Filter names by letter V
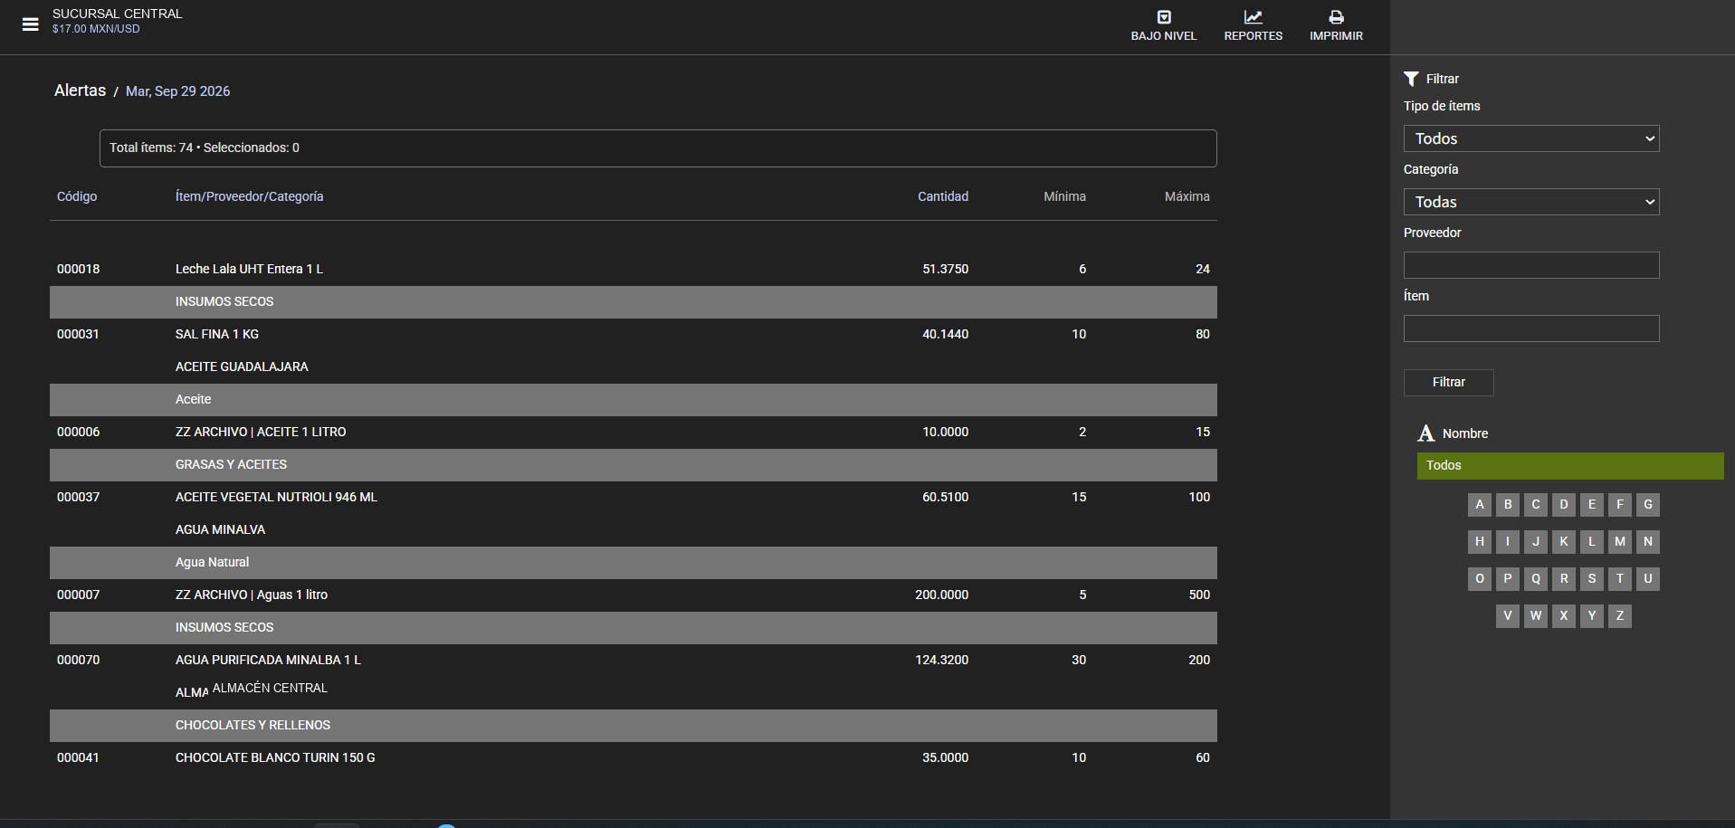This screenshot has height=828, width=1735. [1508, 616]
